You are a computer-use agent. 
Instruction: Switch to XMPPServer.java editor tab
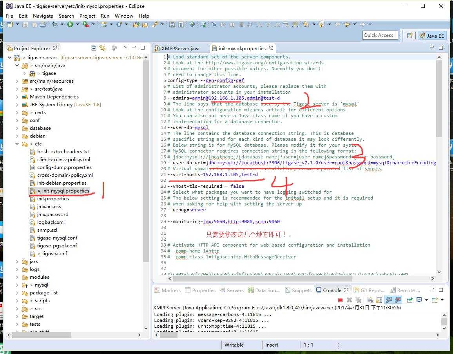tap(180, 48)
